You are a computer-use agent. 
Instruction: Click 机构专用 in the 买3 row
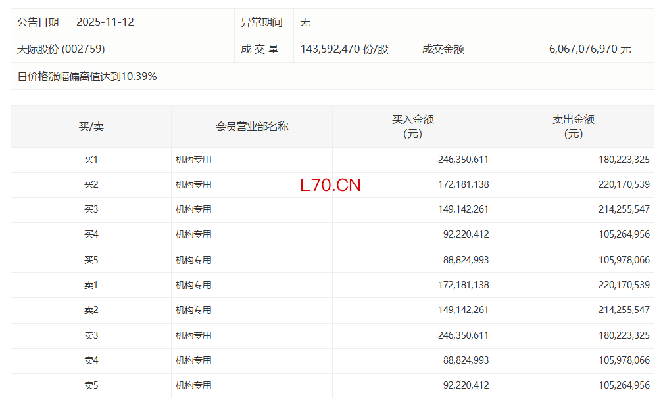click(x=193, y=210)
